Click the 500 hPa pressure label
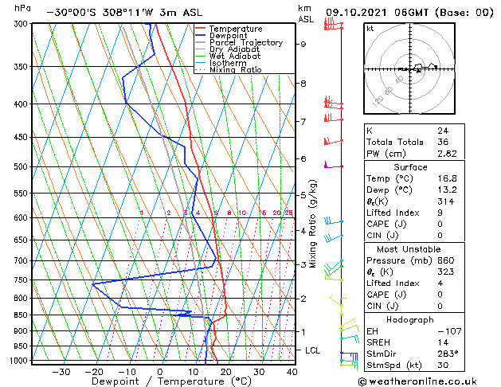 coord(22,166)
